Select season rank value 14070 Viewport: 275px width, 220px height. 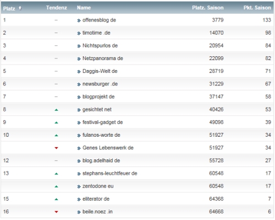[217, 33]
